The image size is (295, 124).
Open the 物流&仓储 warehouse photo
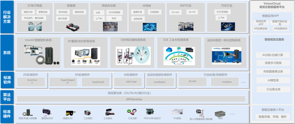110,27
